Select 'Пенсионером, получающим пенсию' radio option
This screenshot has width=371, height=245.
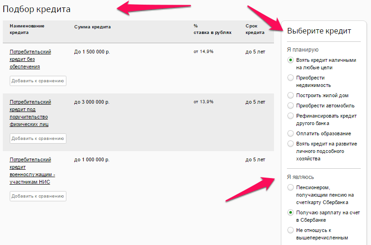[291, 187]
